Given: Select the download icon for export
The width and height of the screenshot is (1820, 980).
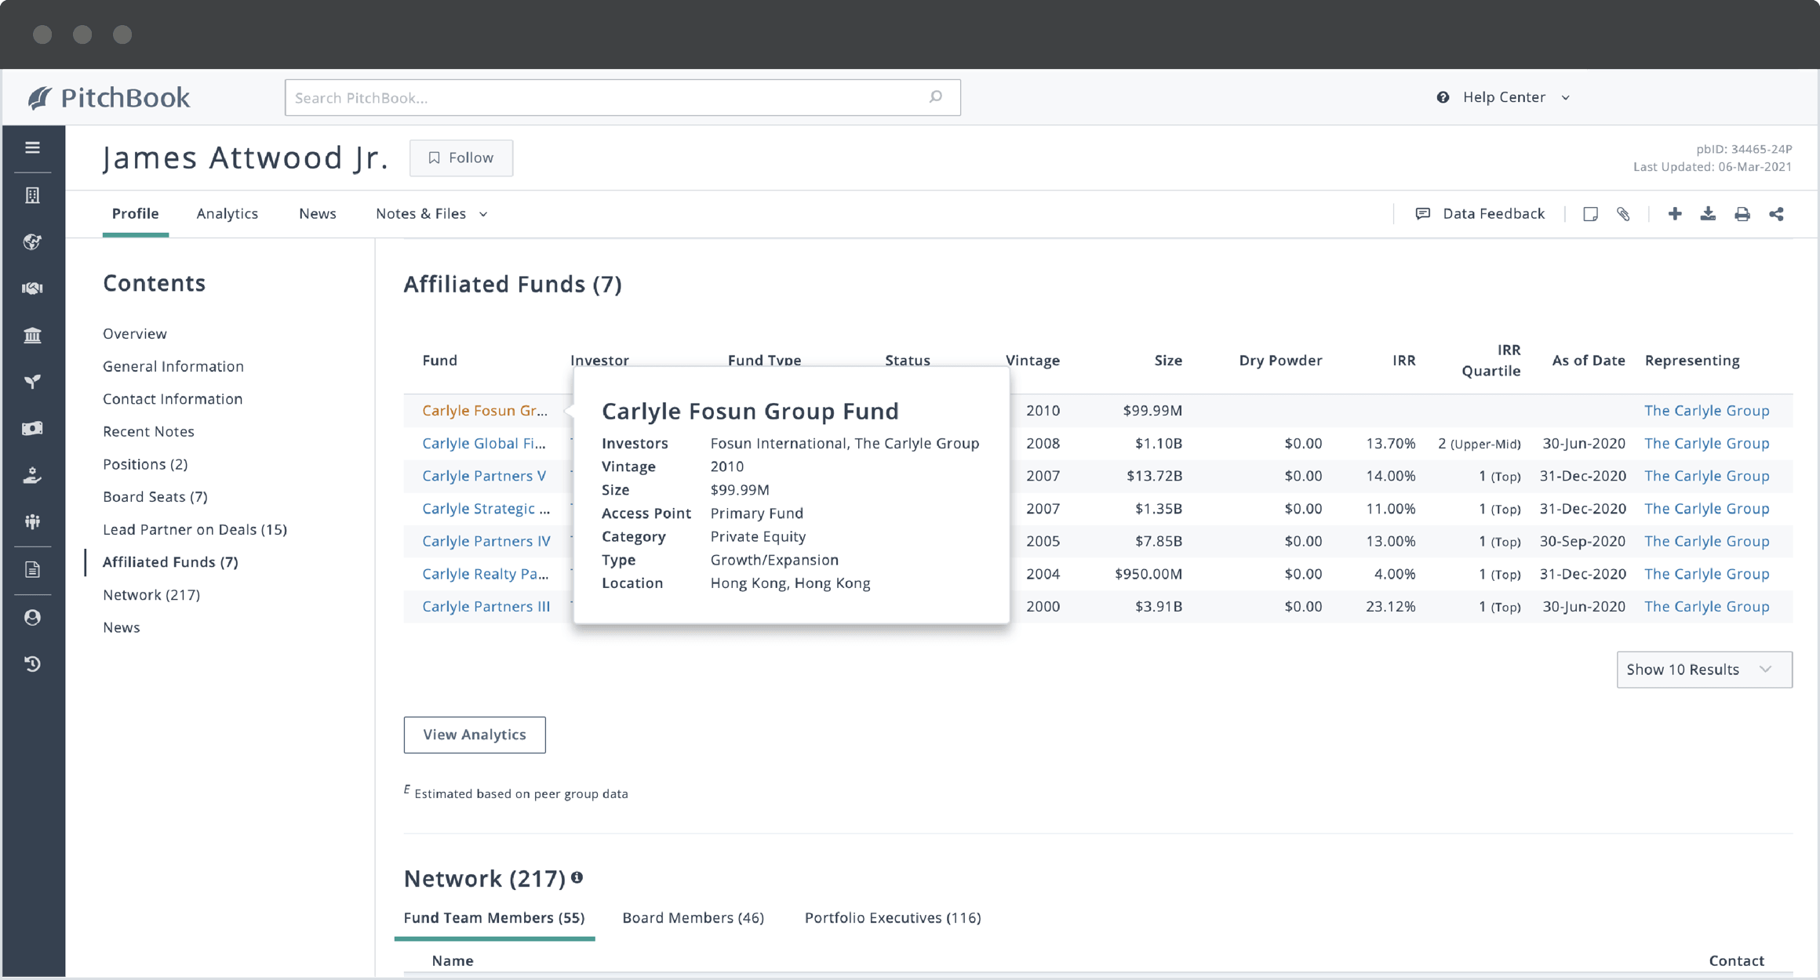Looking at the screenshot, I should pos(1709,215).
